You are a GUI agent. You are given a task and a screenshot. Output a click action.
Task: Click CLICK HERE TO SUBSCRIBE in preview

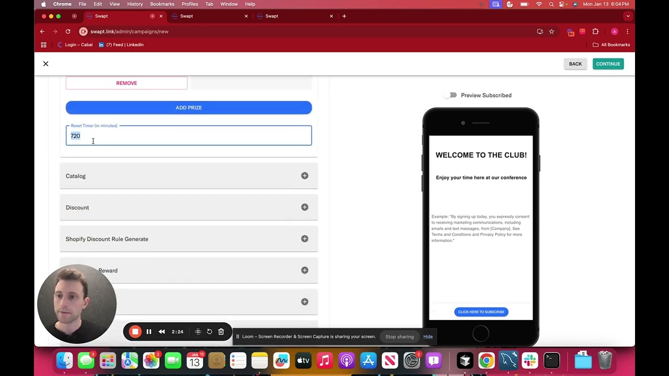pos(481,312)
